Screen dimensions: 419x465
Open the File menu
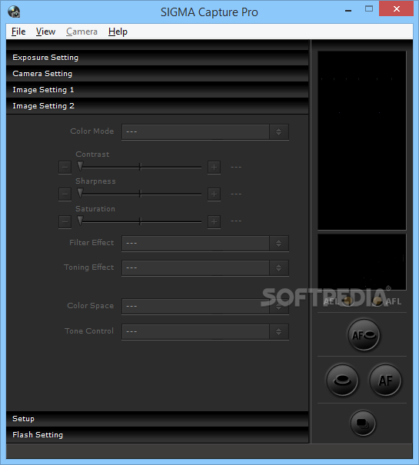click(x=18, y=32)
